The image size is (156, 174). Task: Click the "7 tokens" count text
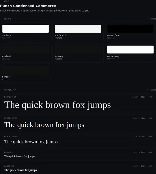click(152, 19)
